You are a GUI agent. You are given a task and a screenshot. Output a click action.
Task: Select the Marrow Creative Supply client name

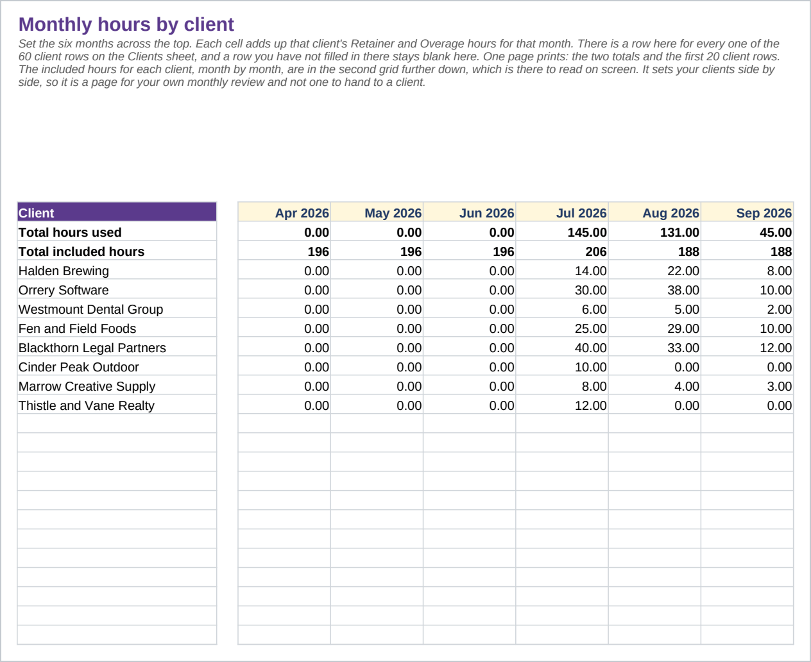click(117, 386)
